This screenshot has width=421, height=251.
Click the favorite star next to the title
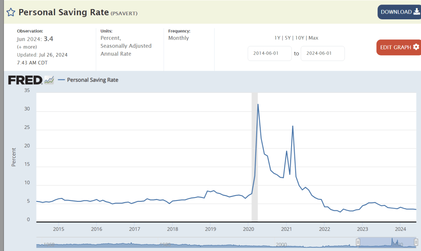pos(10,12)
